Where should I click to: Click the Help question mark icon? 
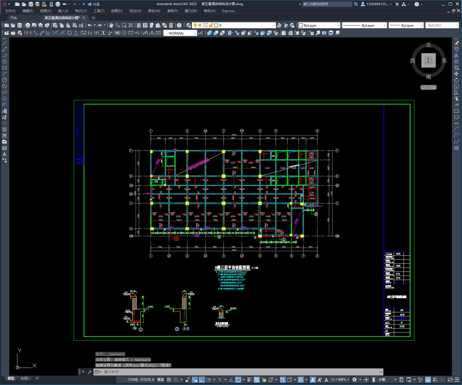click(x=179, y=25)
